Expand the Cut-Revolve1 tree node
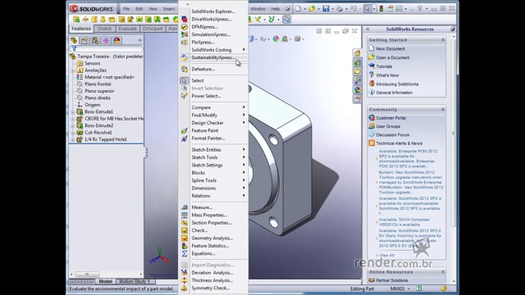This screenshot has width=525, height=295. pos(73,133)
